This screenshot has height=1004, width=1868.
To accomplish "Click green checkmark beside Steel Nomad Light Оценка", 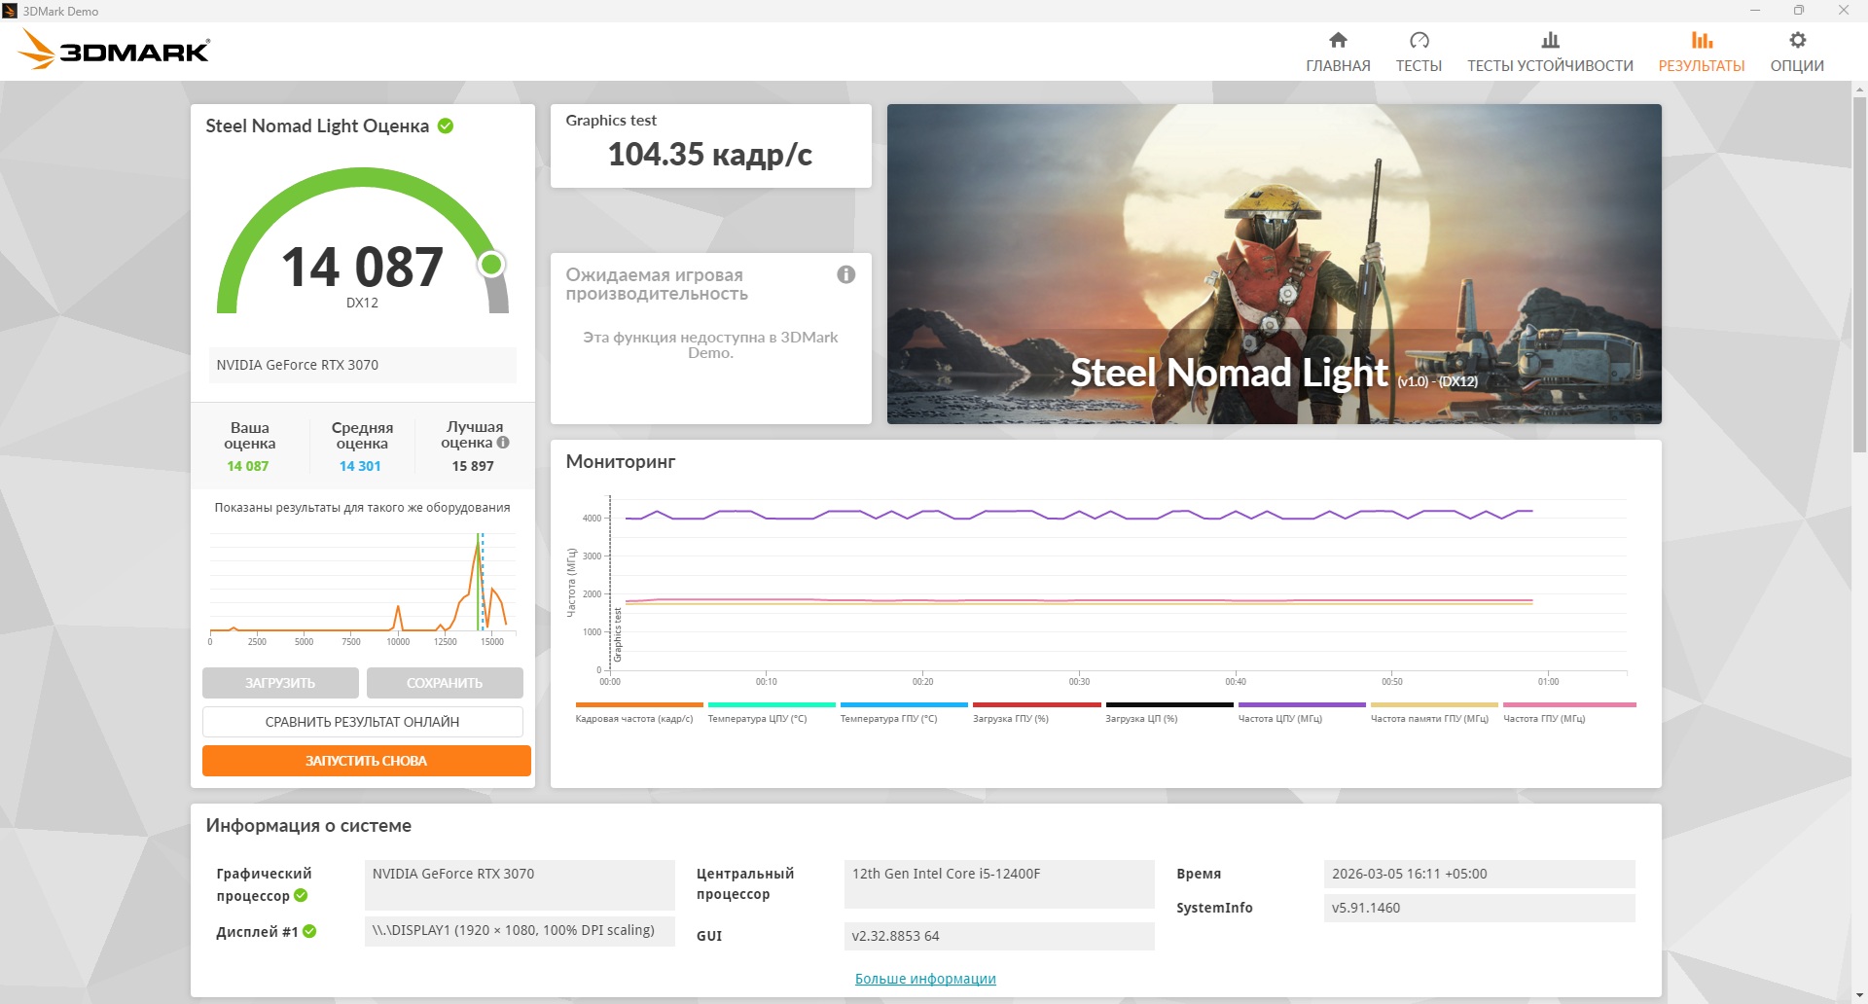I will [x=446, y=125].
